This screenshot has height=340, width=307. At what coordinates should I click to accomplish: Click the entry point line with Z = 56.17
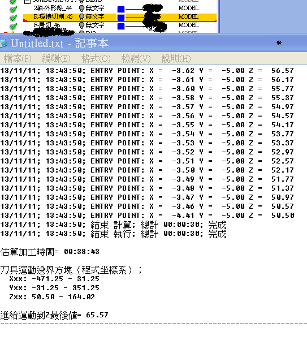(x=147, y=80)
